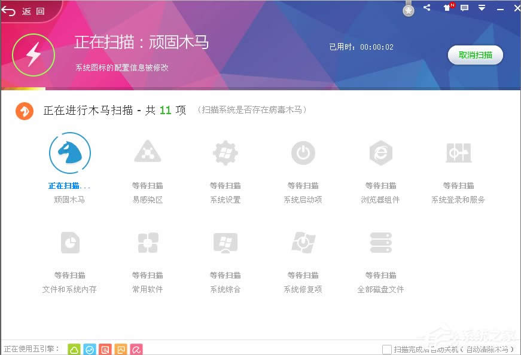Select the pink Avira engine icon

pos(136,349)
